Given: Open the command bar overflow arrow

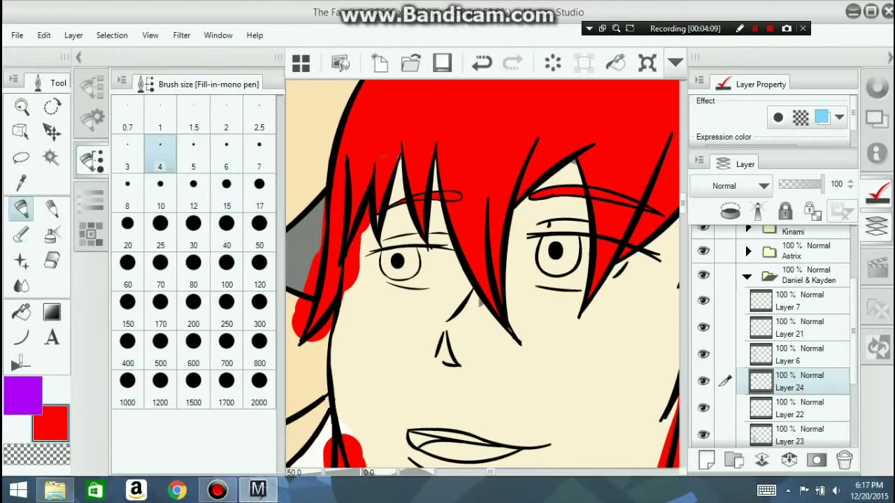Looking at the screenshot, I should tap(675, 63).
